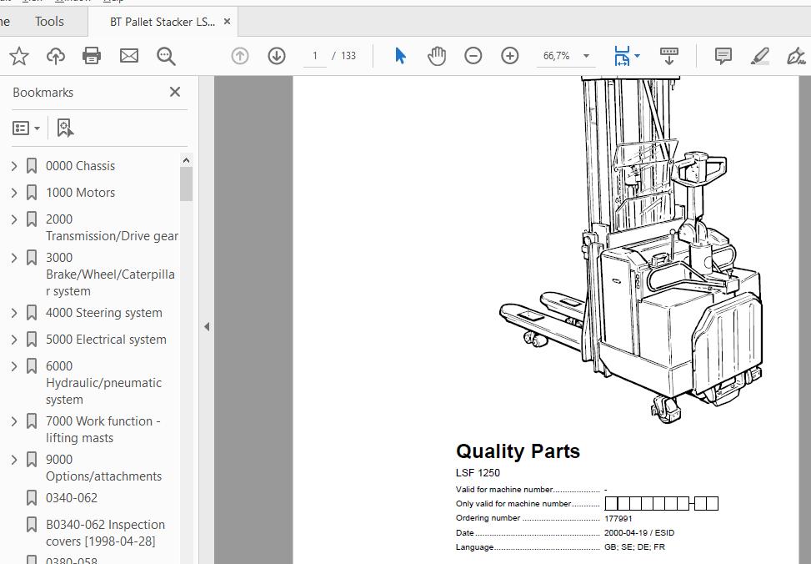This screenshot has height=564, width=811.
Task: Add a comment sticky note
Action: (723, 56)
